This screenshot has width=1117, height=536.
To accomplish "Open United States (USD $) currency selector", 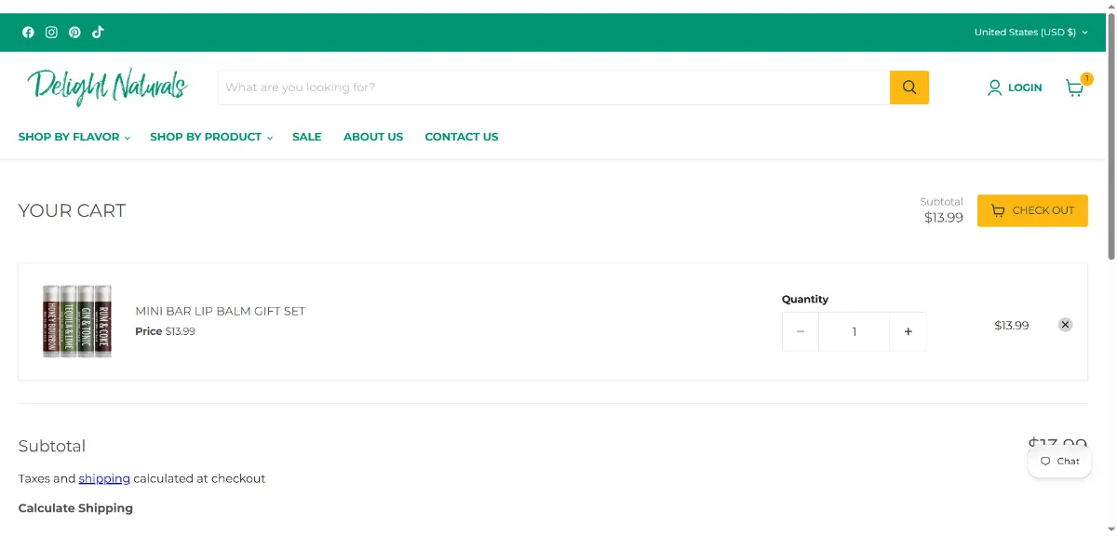I will point(1030,32).
